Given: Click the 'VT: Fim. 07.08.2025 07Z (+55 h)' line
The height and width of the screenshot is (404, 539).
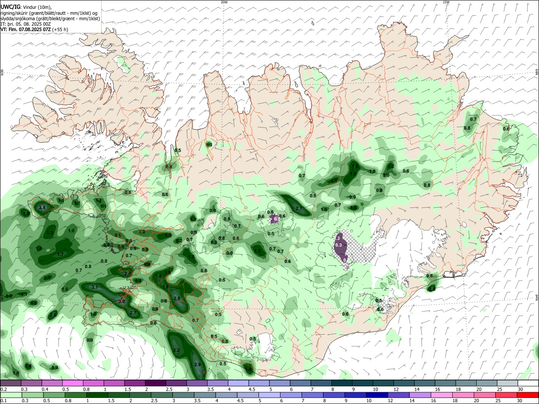Looking at the screenshot, I should [34, 29].
